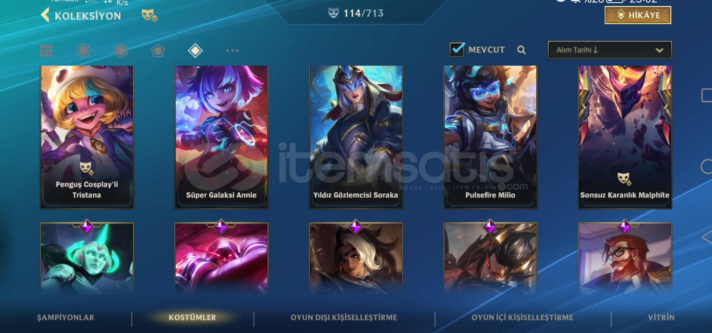
Task: Go back using the Koleksiyon arrow
Action: (x=45, y=15)
